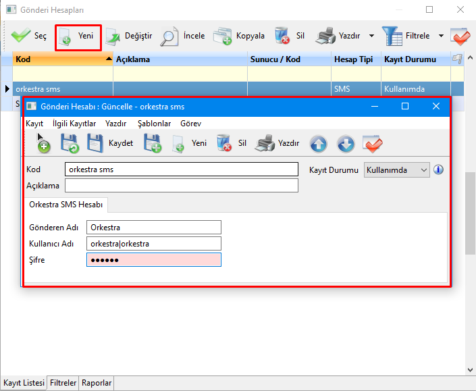
Task: Switch to the Raporlar tab
Action: (97, 383)
